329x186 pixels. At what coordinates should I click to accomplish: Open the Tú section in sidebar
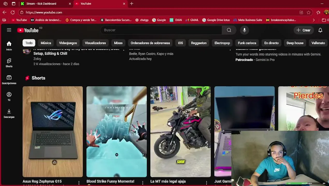(x=9, y=97)
